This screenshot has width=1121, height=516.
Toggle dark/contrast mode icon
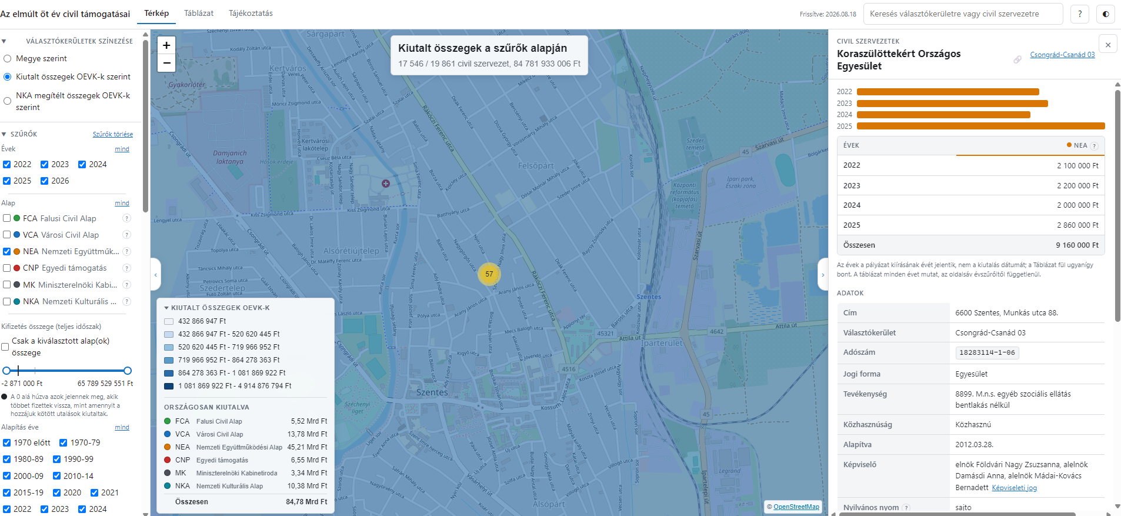pos(1106,14)
